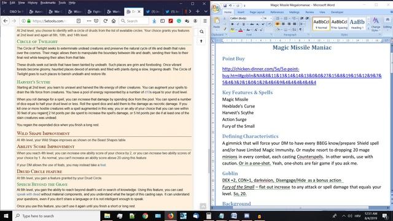This screenshot has height=221, width=393.
Task: Open Firefox downloads panel
Action: 154,21
